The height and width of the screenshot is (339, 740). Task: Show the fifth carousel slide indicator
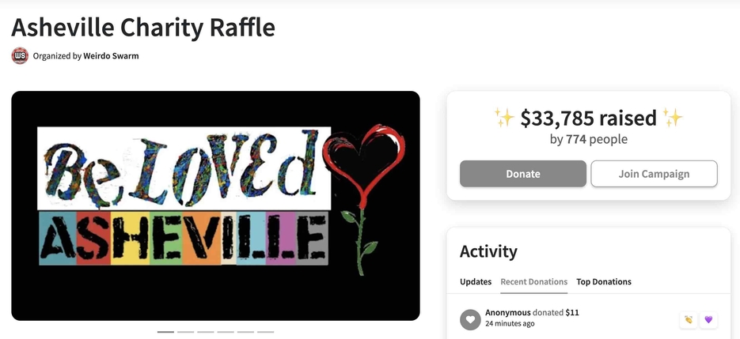point(245,332)
